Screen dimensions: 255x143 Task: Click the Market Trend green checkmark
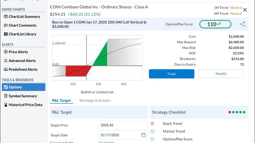click(152, 131)
